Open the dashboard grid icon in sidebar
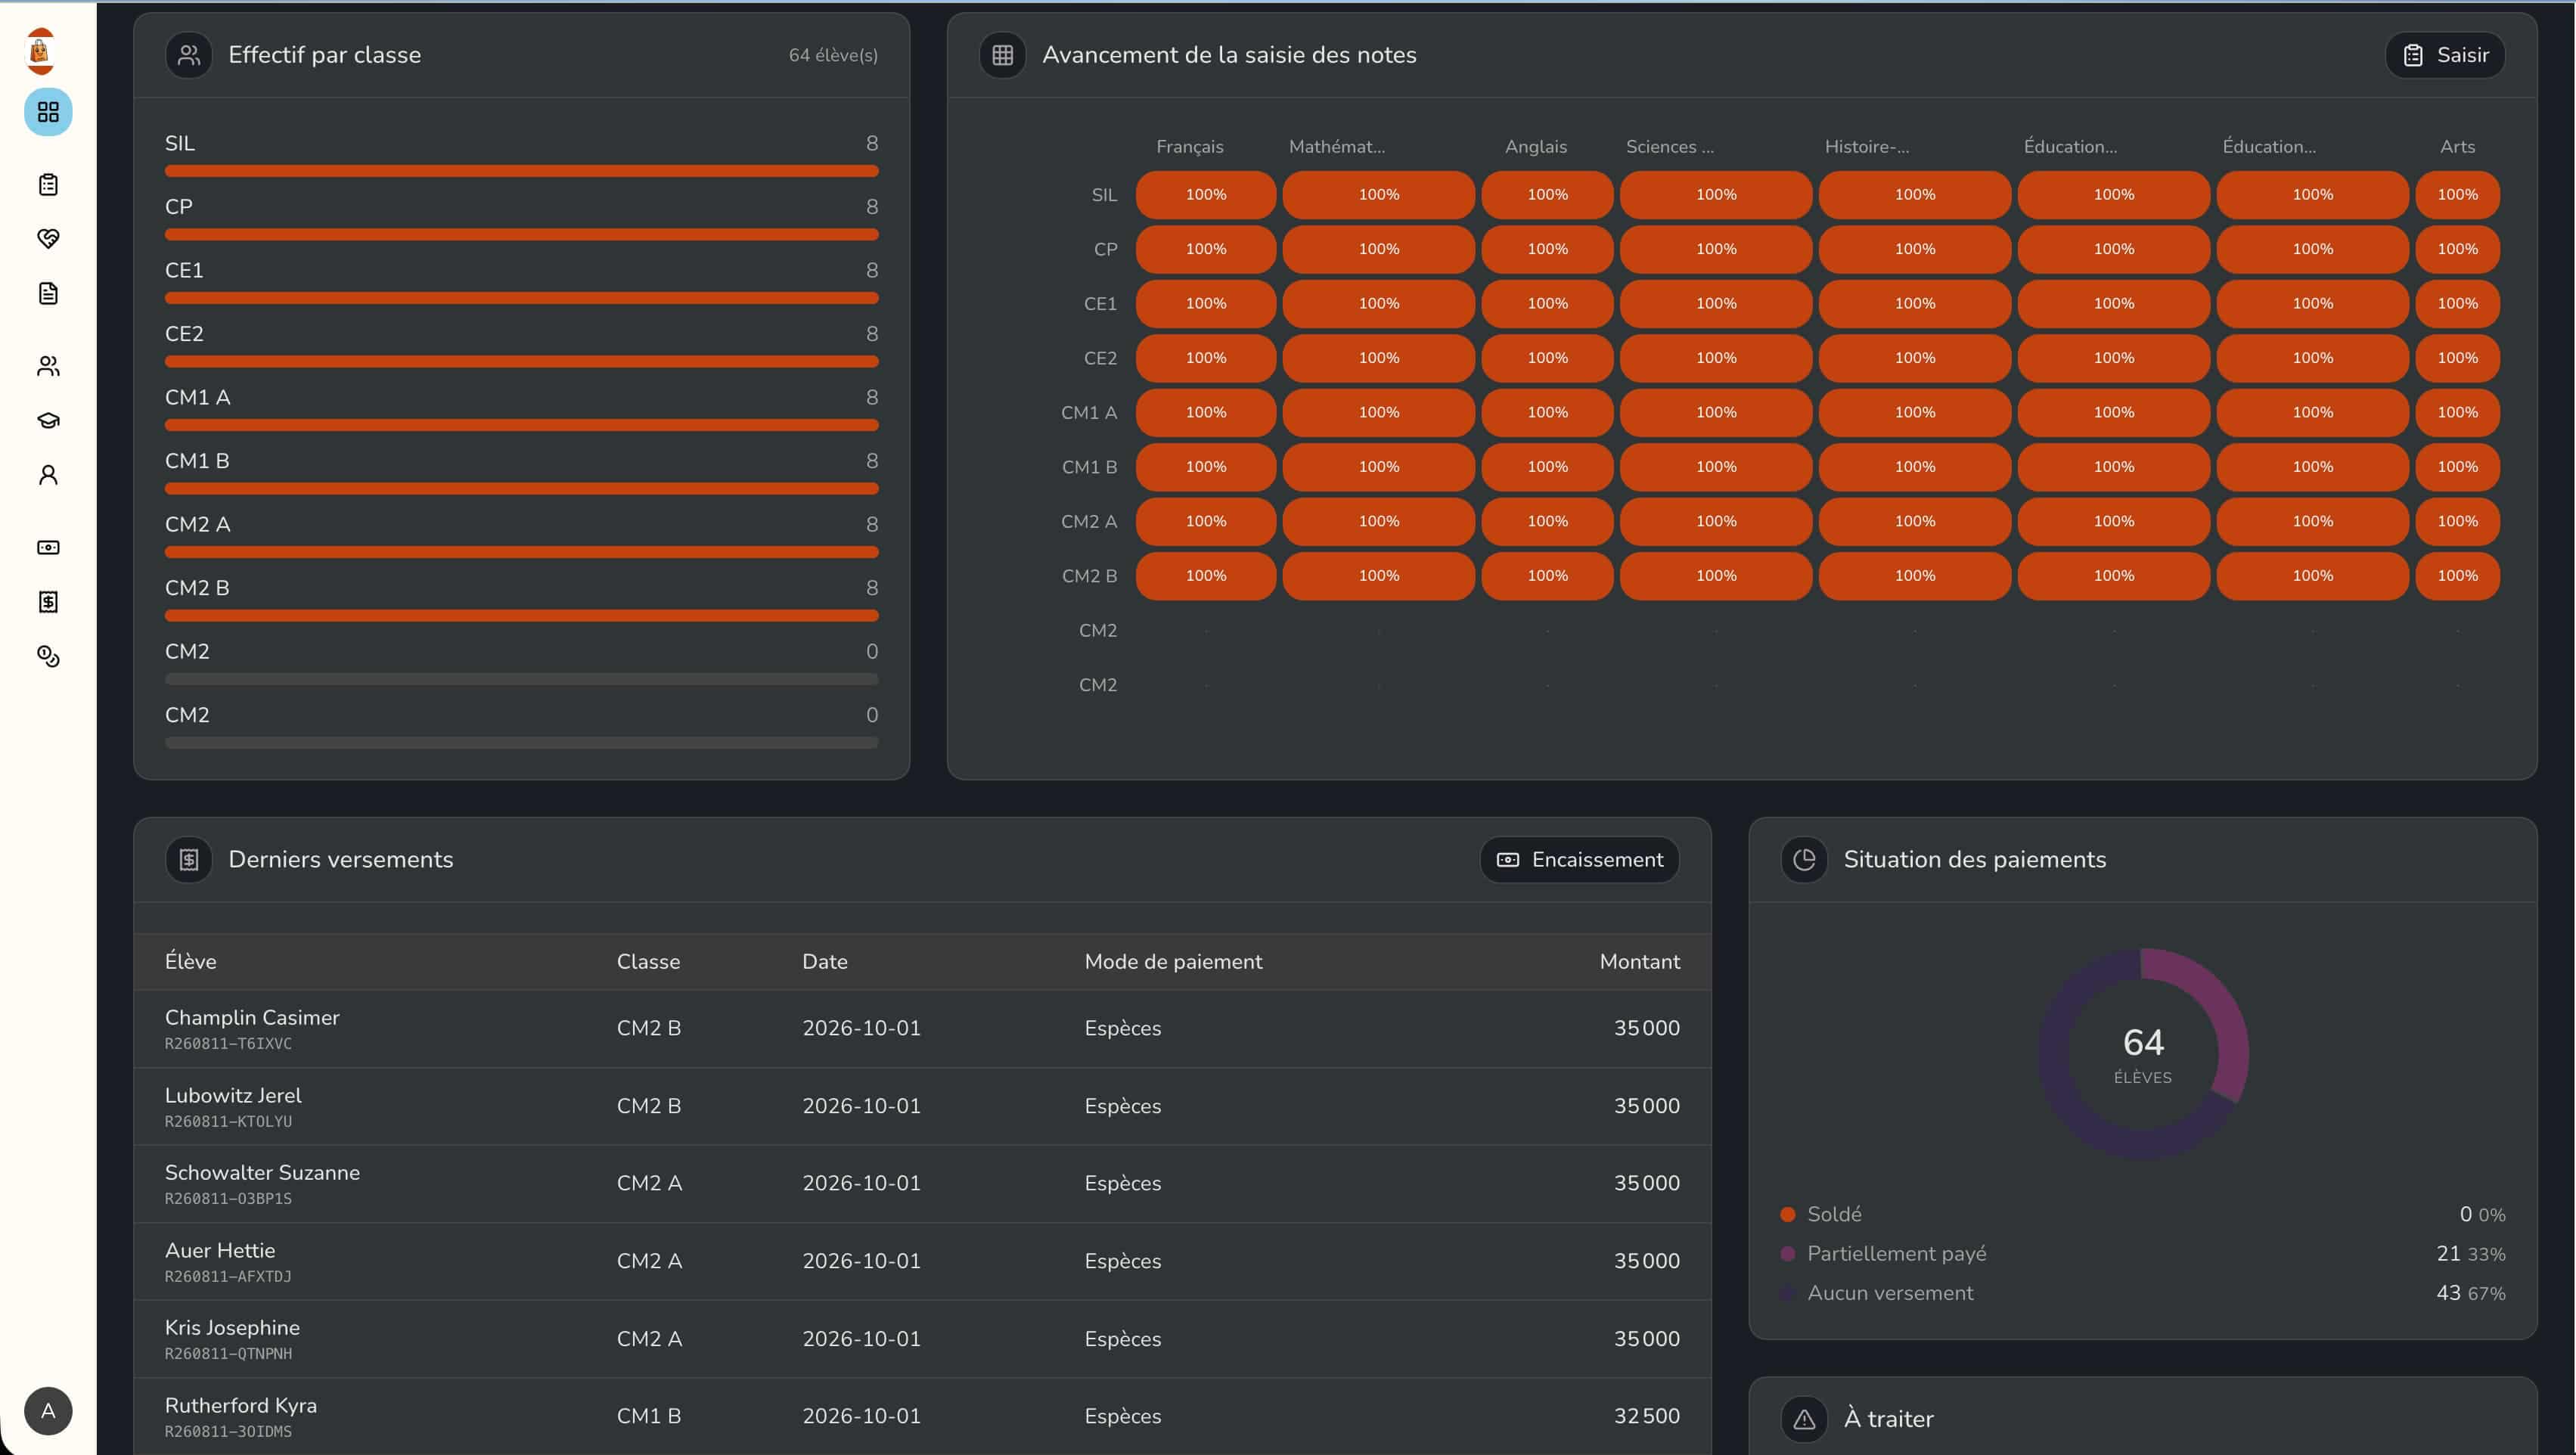 point(48,112)
